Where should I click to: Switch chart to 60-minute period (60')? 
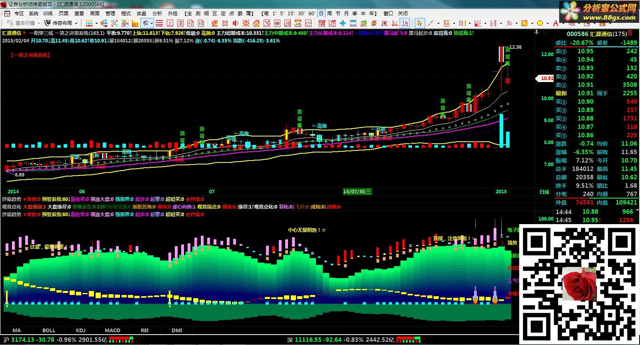click(x=312, y=13)
